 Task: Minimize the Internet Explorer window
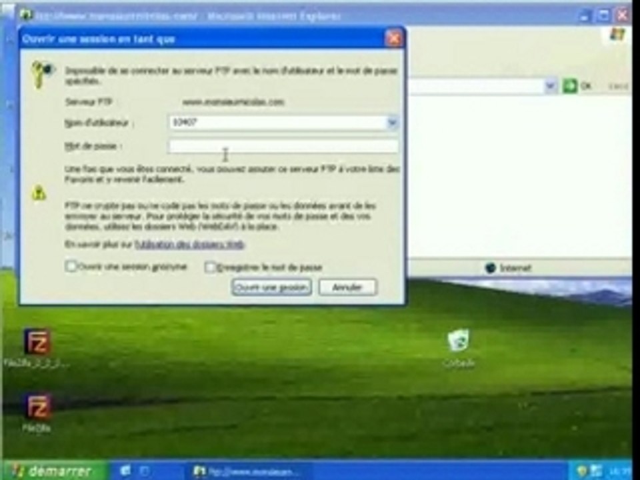point(585,16)
